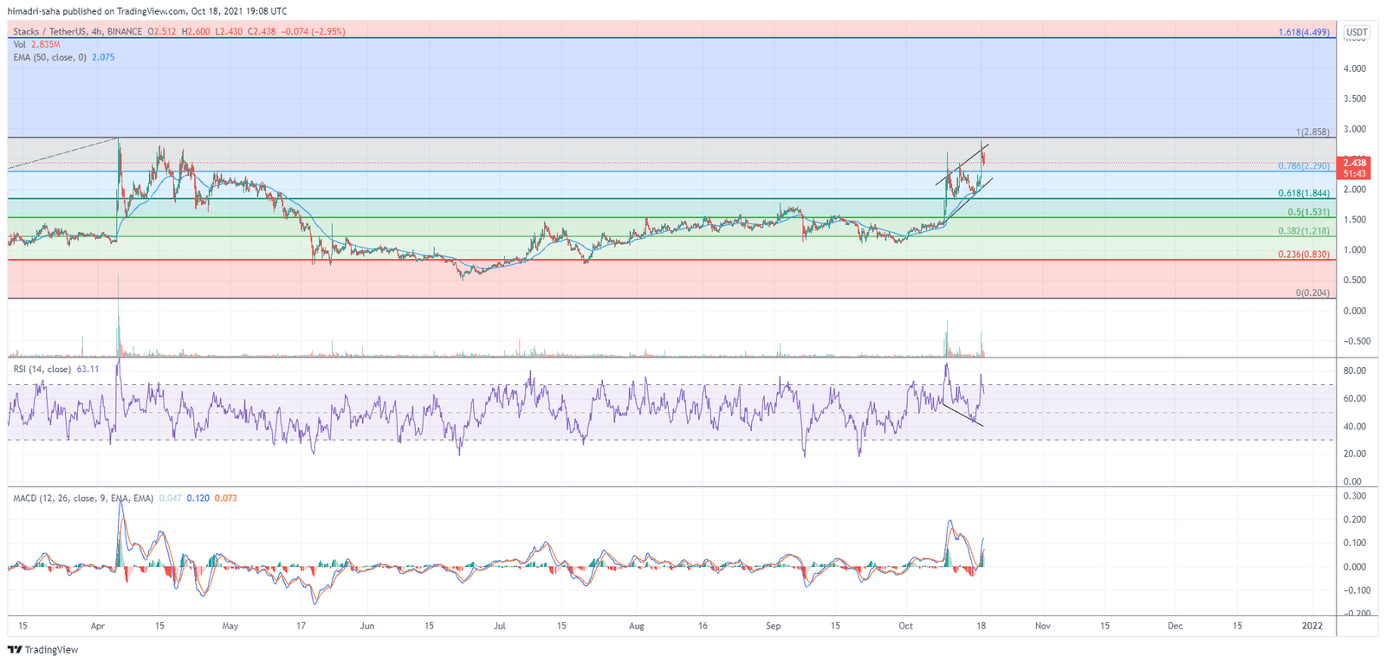The width and height of the screenshot is (1386, 663).
Task: Click the 40.00 RSI axis label
Action: (x=1354, y=427)
